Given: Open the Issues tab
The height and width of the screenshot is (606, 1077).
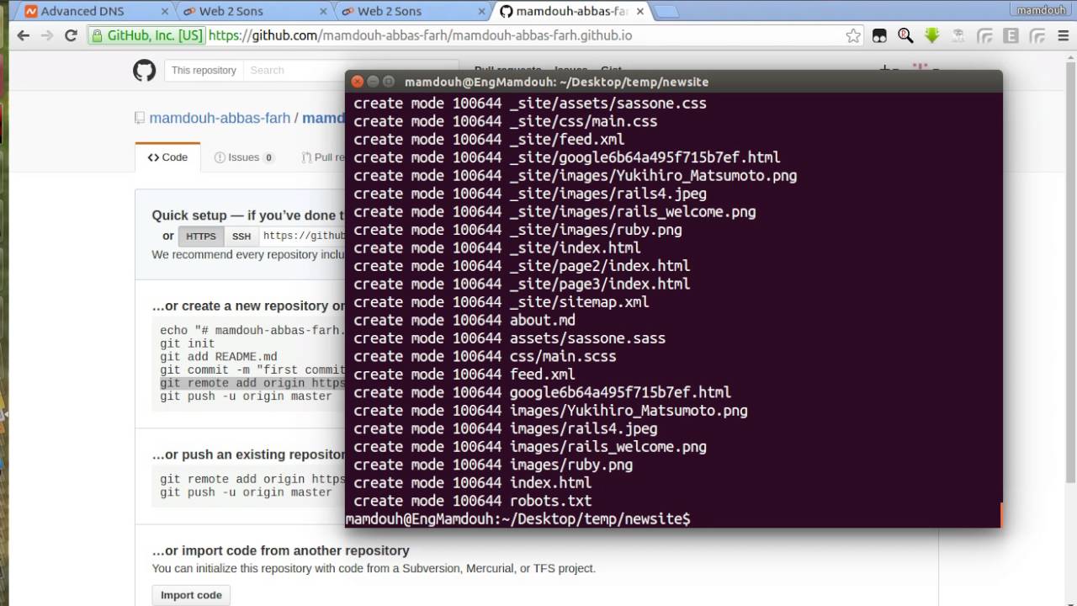Looking at the screenshot, I should click(x=244, y=157).
